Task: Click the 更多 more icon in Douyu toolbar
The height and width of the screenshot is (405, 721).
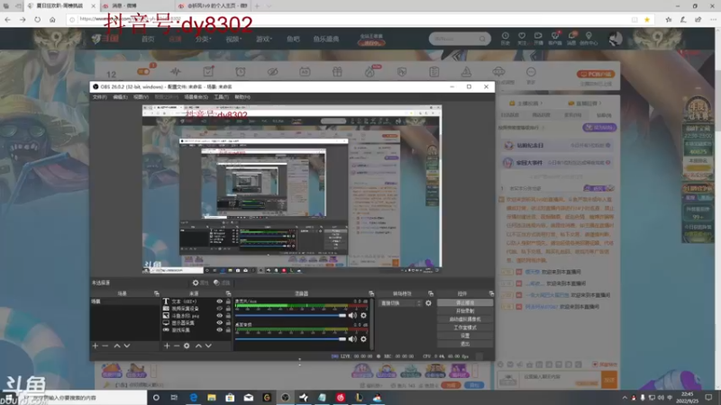Action: (531, 75)
